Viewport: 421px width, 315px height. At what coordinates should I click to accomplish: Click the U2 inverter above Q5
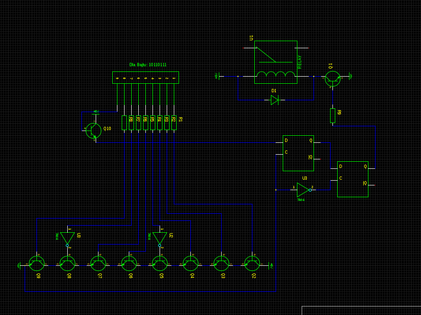pyautogui.click(x=160, y=238)
